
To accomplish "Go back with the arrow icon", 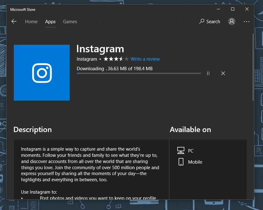I will pyautogui.click(x=14, y=21).
